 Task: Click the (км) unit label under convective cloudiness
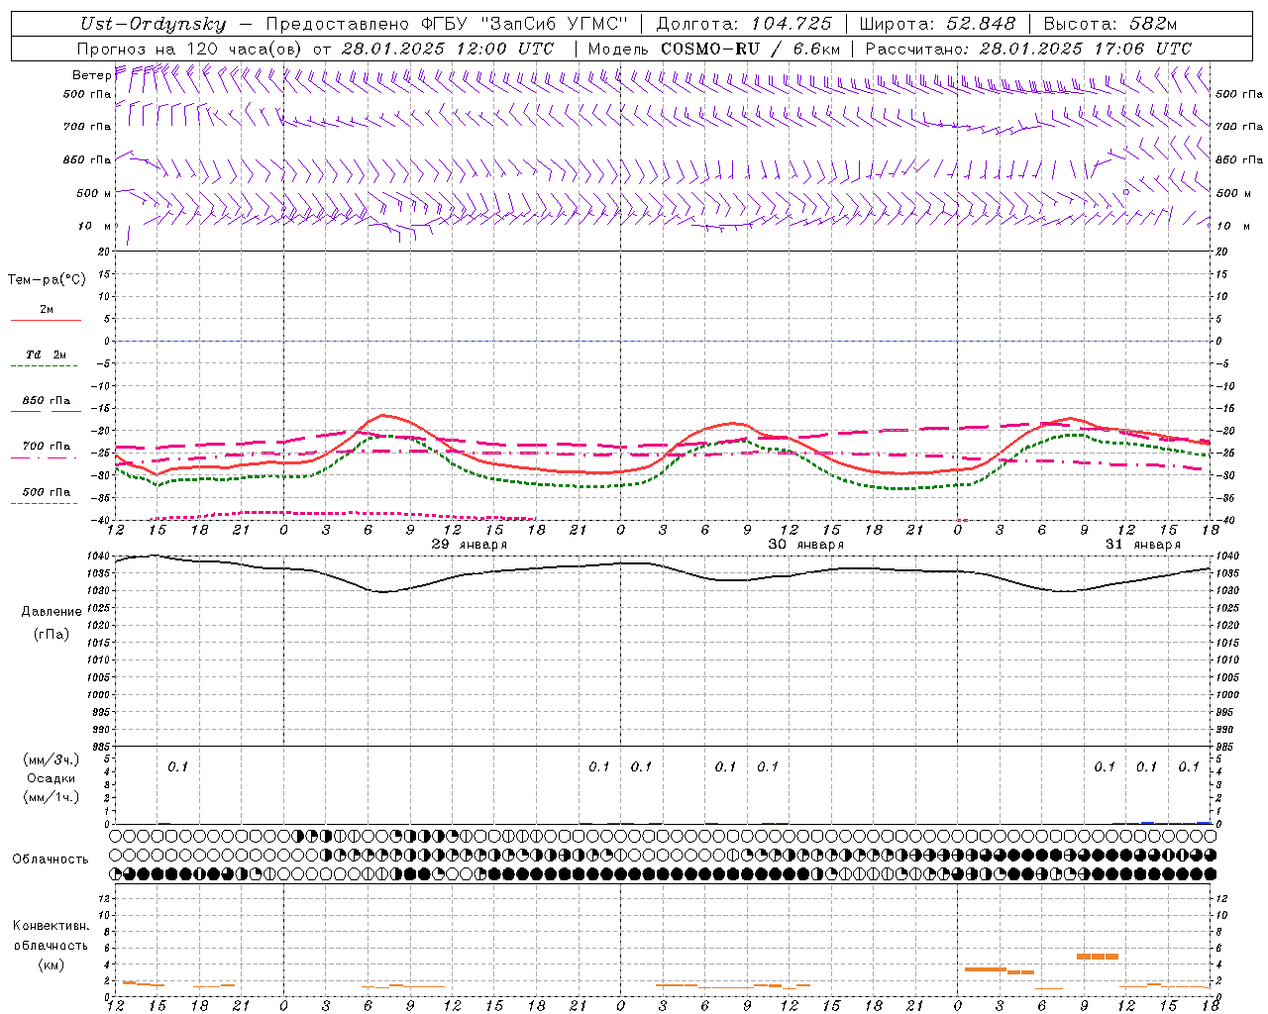(x=52, y=964)
